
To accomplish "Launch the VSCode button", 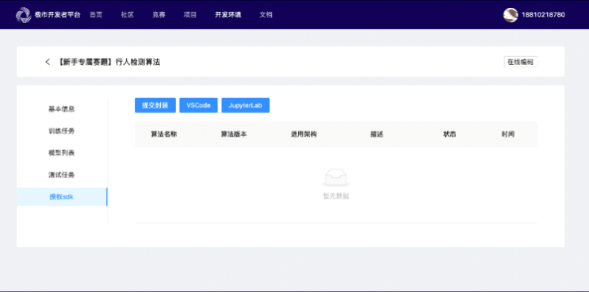I will pyautogui.click(x=198, y=105).
